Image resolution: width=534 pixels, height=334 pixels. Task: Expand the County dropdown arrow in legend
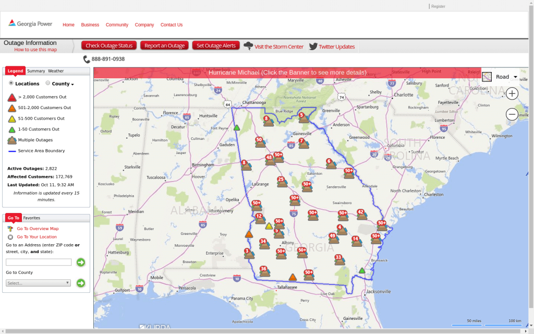click(72, 85)
